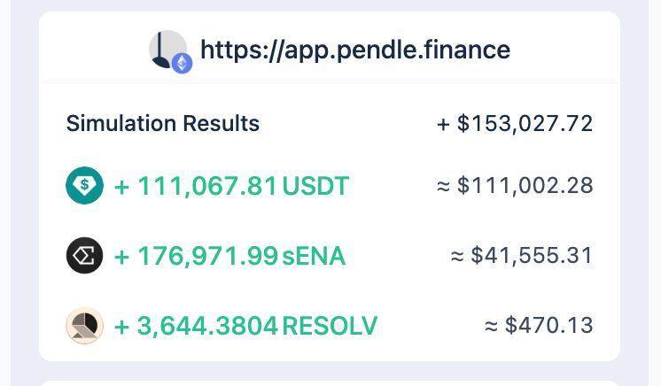Open the https://app.pendle.finance URL
This screenshot has height=386, width=661.
(355, 50)
